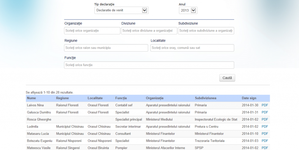Open the Anul year dropdown
This screenshot has width=299, height=150.
[188, 10]
